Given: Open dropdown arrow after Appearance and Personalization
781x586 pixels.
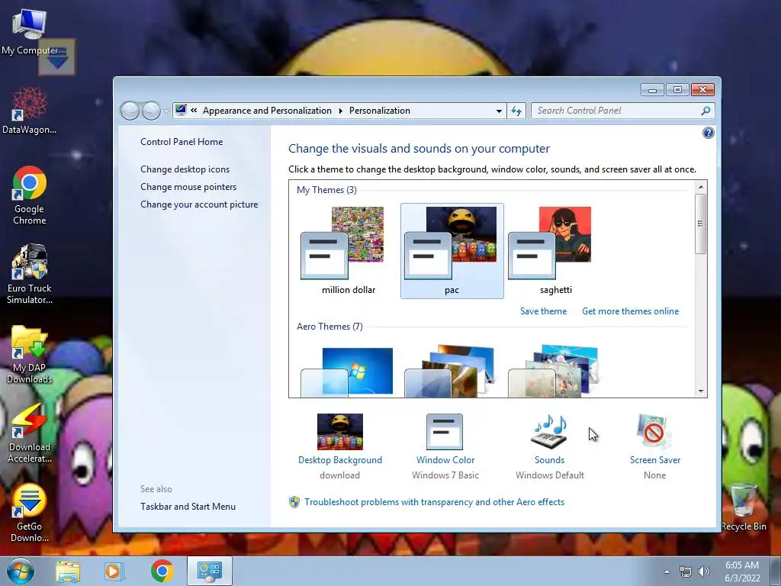Looking at the screenshot, I should [341, 111].
